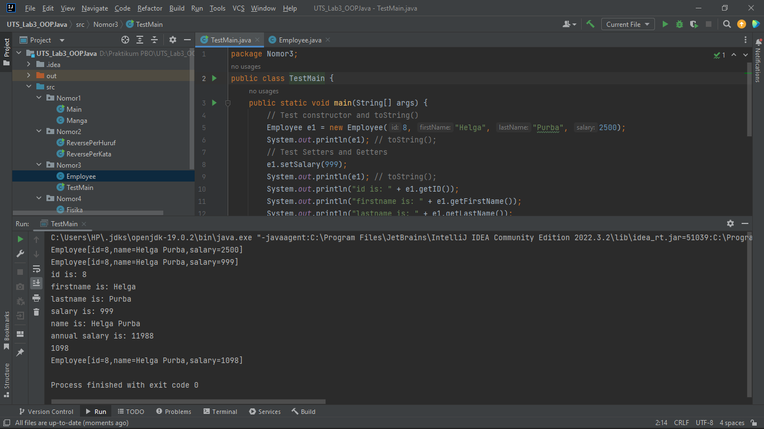
Task: Collapse the src folder
Action: click(x=29, y=87)
